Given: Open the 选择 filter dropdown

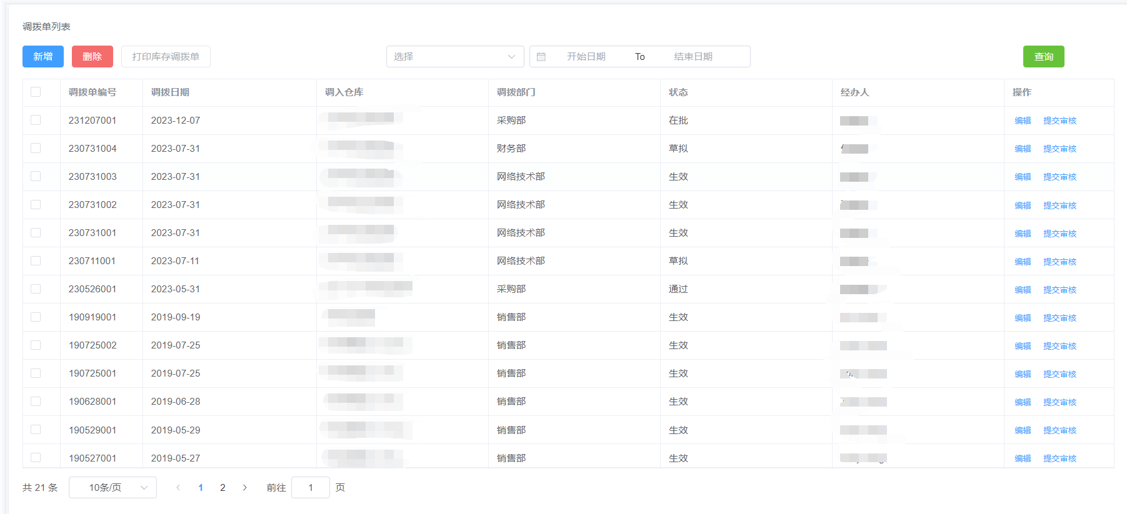Looking at the screenshot, I should [x=455, y=57].
